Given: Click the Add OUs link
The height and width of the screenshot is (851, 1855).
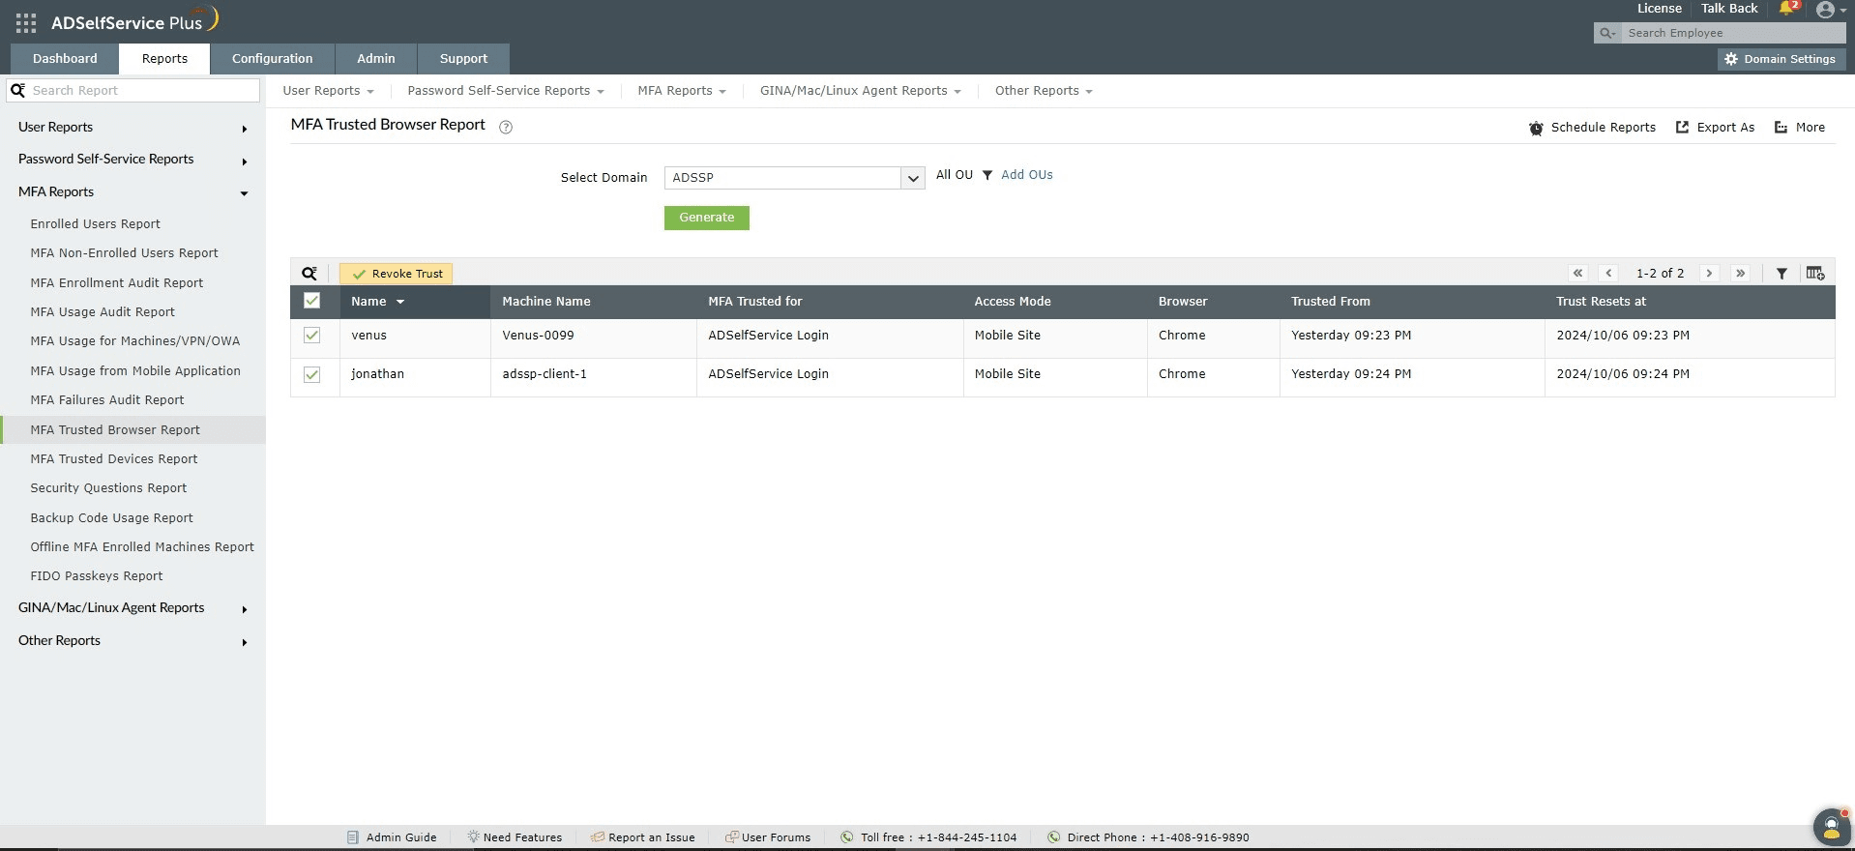Looking at the screenshot, I should [1027, 175].
